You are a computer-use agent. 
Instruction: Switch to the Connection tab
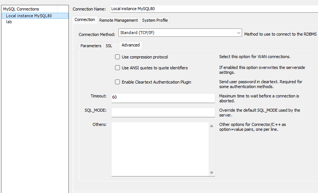pyautogui.click(x=85, y=20)
